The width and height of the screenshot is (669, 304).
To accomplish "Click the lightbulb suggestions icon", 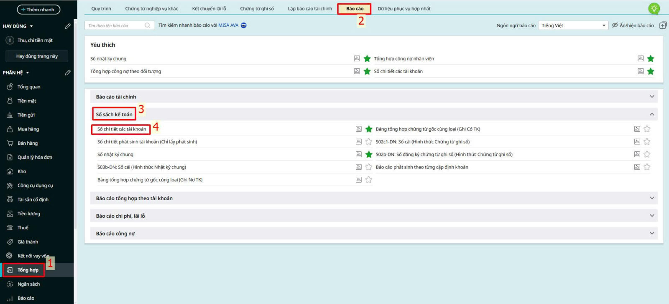I will tap(654, 8).
